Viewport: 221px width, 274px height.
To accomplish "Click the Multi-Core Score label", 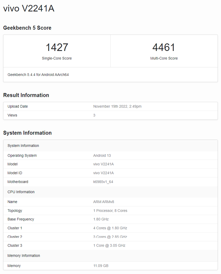I will click(x=164, y=58).
